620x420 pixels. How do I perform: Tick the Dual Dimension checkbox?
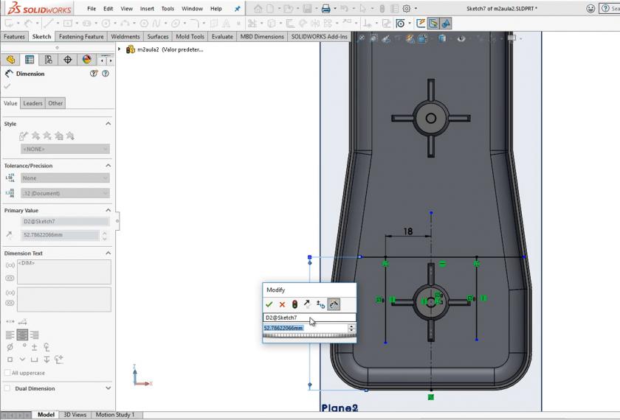coord(7,388)
